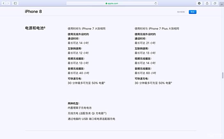Viewport: 224px width, 139px height.
Task: Click the iPhone 8 page title
Action: pos(33,11)
